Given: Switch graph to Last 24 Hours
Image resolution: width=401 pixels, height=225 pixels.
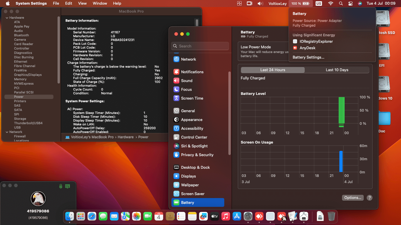Looking at the screenshot, I should pos(273,70).
